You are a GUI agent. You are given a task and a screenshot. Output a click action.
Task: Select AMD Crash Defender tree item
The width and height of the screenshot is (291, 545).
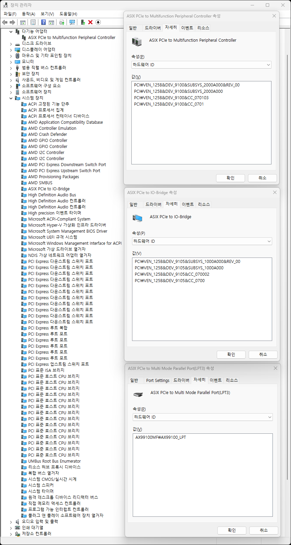(48, 134)
